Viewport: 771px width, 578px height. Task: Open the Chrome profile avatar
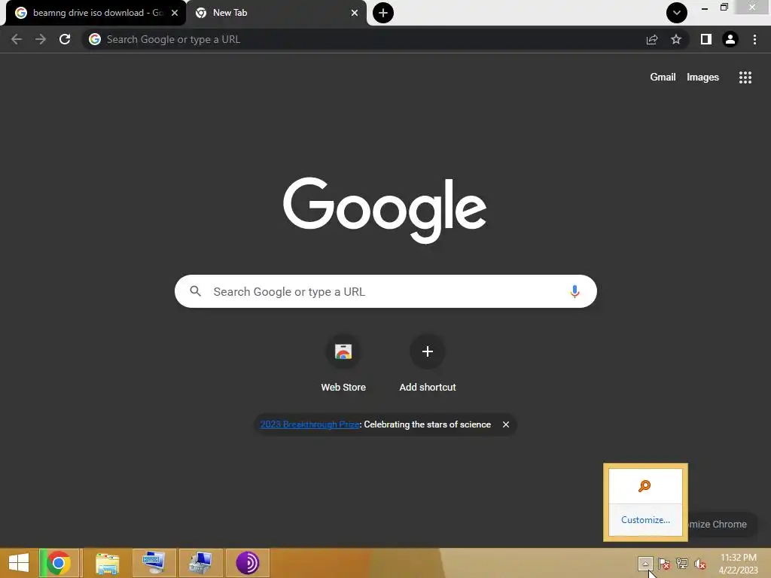point(730,39)
